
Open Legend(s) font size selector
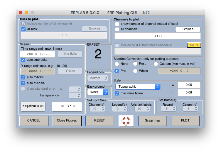coord(119,109)
